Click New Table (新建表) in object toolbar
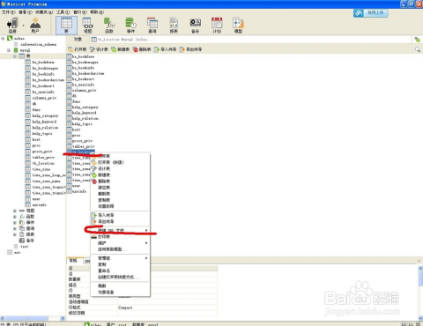Screen dimensions: 423x326 click(x=120, y=49)
